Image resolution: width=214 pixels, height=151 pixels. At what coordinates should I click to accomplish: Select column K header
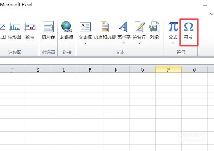tap(38, 70)
